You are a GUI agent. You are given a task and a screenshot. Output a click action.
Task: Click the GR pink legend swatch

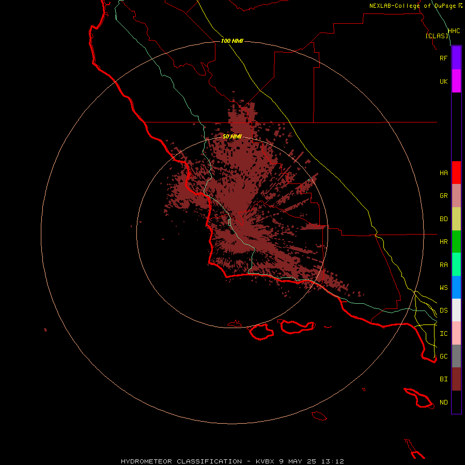(456, 196)
